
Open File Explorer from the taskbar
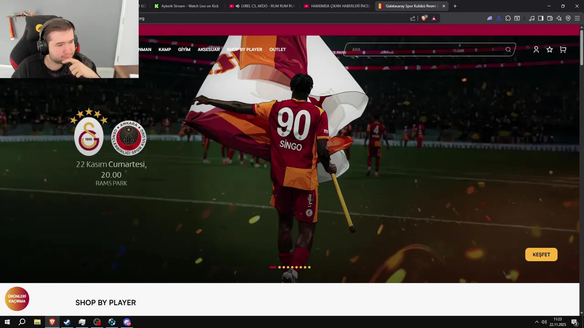(37, 322)
